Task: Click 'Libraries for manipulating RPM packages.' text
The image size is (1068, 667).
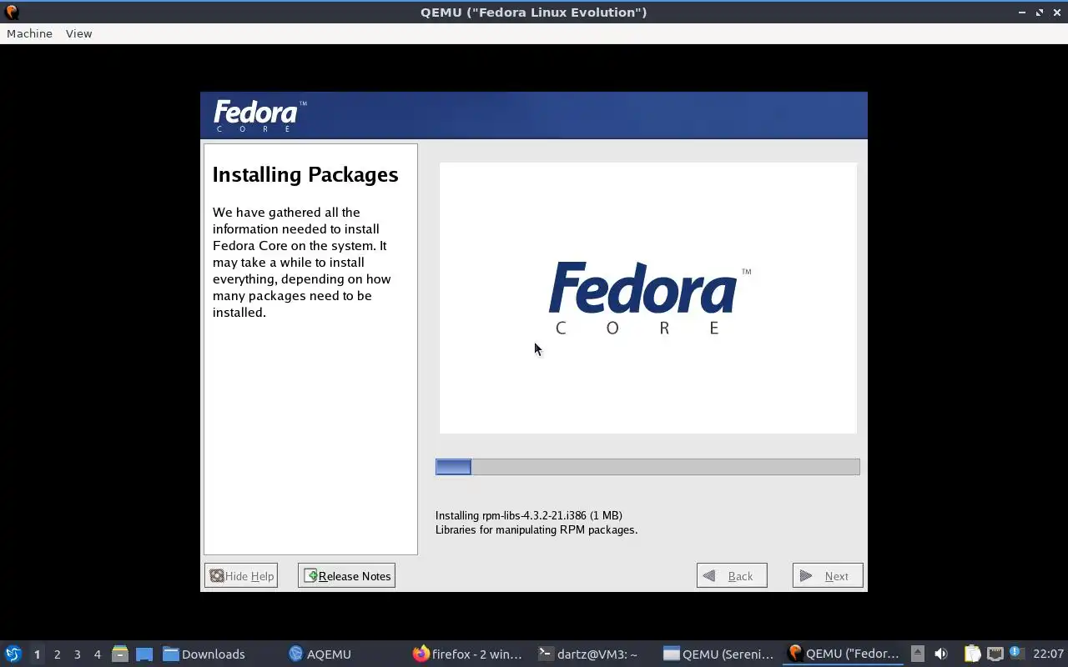Action: pos(537,529)
